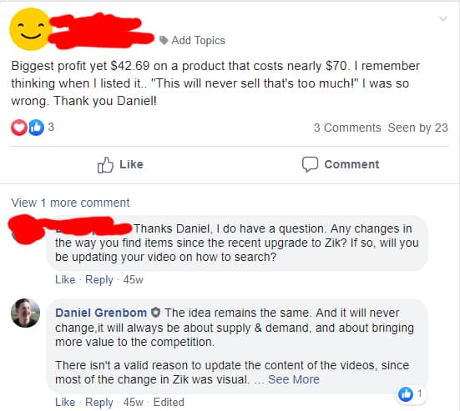The width and height of the screenshot is (460, 411).
Task: View who is in Seen by 23
Action: [x=417, y=128]
